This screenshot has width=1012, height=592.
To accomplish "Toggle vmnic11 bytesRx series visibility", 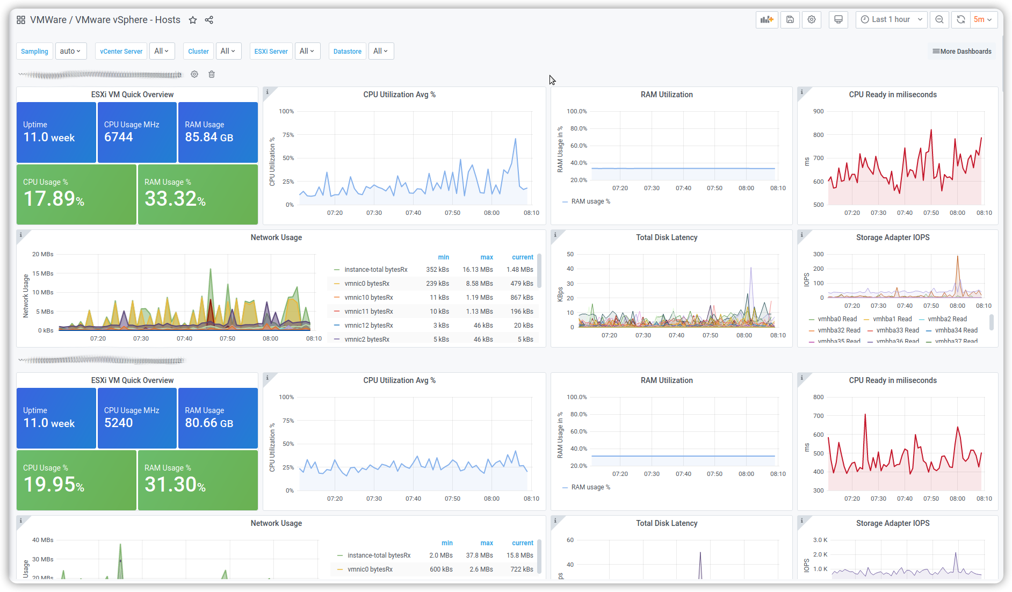I will pos(368,312).
